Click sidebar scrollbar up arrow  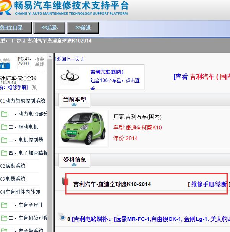[x=50, y=56]
